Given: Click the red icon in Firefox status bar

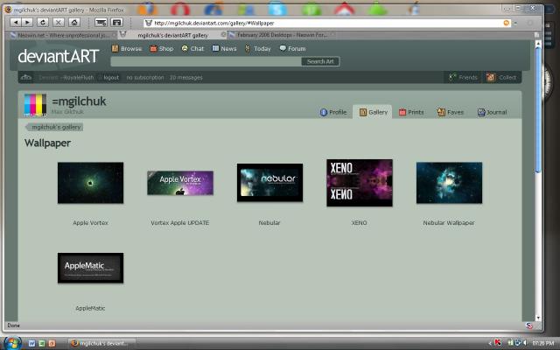Looking at the screenshot, I should (529, 325).
